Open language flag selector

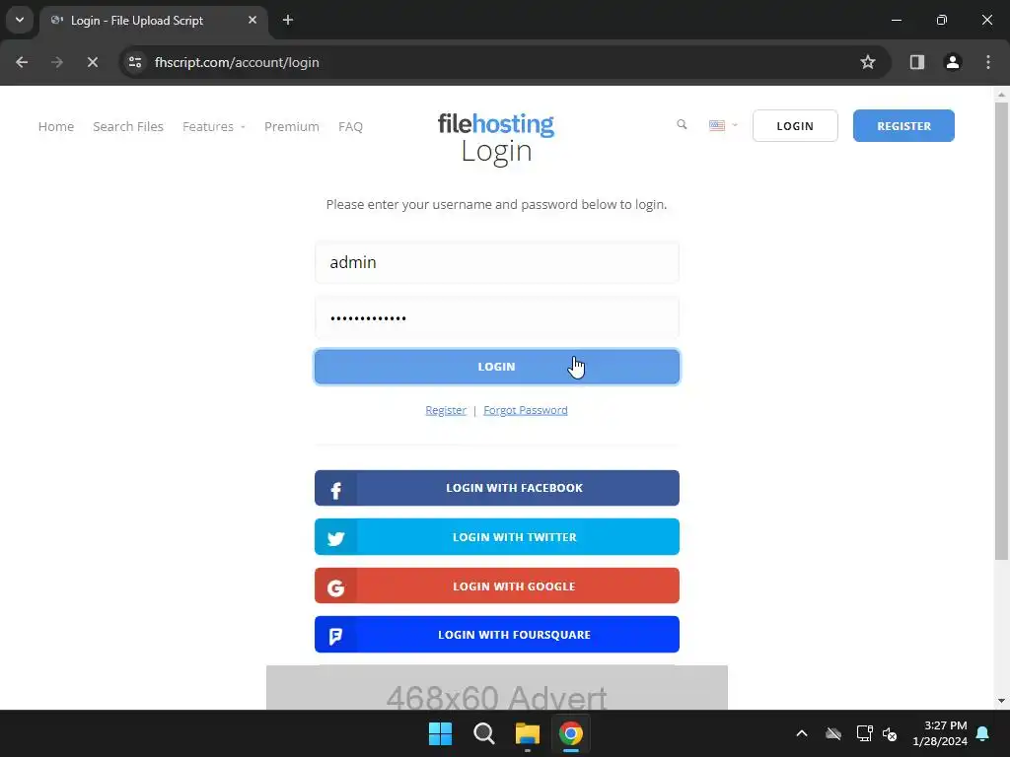(723, 125)
